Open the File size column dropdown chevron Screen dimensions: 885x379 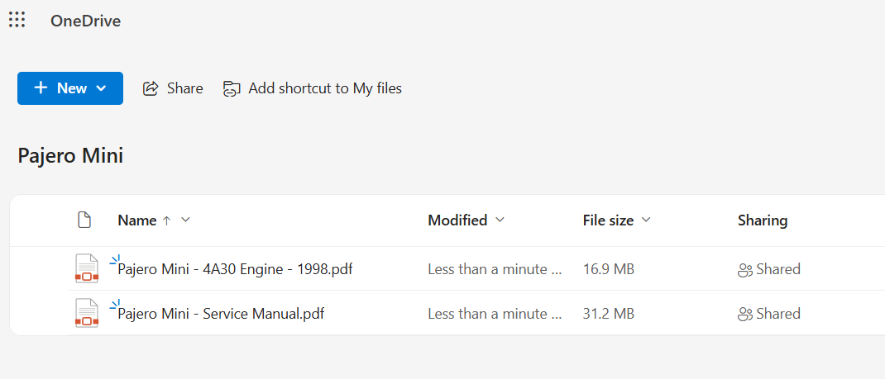coord(646,220)
